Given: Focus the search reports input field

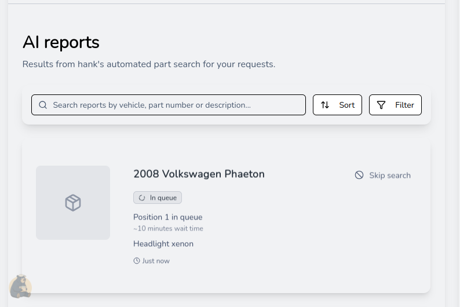Looking at the screenshot, I should click(x=169, y=105).
